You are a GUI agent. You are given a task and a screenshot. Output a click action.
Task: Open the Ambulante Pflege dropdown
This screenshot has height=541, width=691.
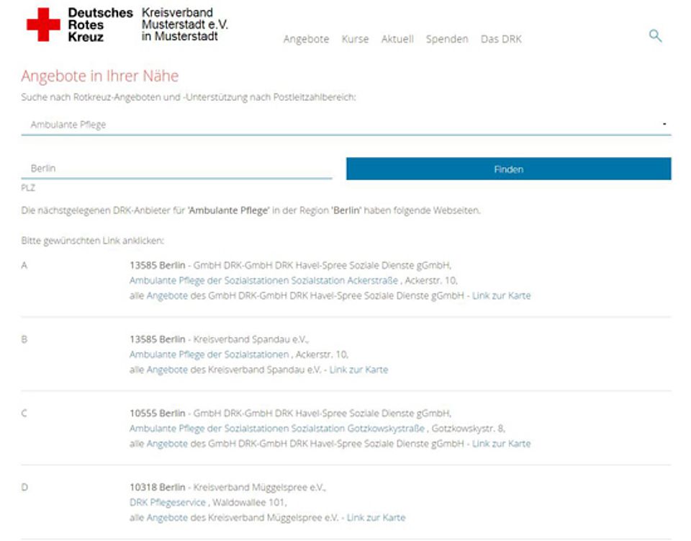(345, 125)
